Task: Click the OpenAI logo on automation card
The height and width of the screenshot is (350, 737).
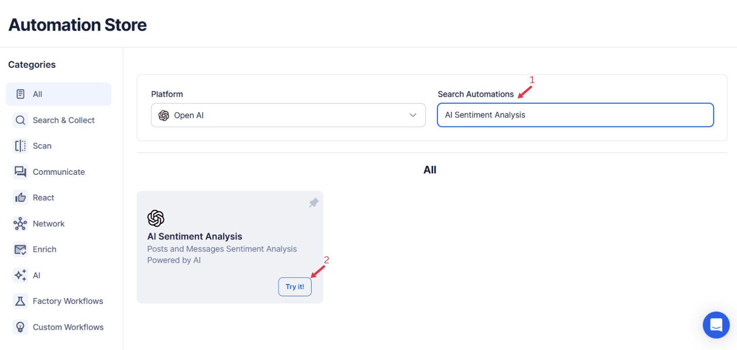Action: tap(156, 218)
